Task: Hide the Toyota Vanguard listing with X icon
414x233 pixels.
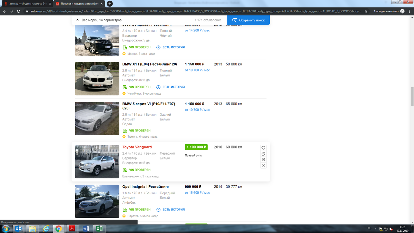Action: point(263,166)
